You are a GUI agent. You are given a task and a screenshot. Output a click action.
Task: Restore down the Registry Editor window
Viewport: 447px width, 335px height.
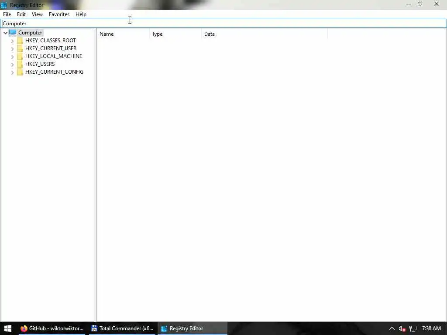(x=420, y=4)
